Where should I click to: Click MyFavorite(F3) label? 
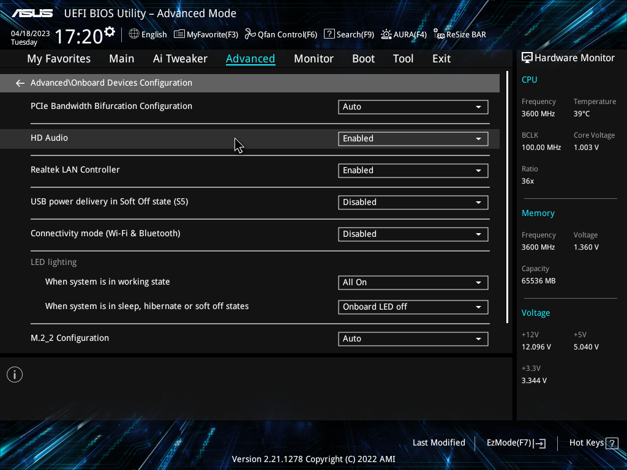coord(212,35)
